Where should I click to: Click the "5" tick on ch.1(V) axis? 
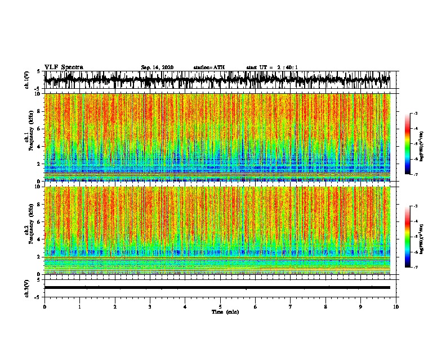coord(39,71)
